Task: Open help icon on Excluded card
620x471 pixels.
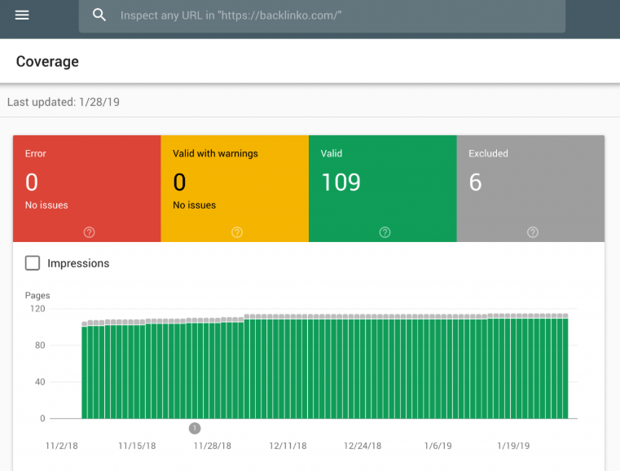Action: click(533, 232)
